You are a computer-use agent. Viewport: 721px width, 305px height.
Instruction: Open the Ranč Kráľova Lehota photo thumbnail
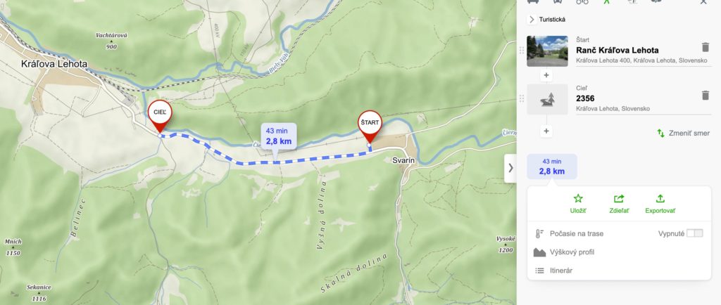[x=547, y=51]
